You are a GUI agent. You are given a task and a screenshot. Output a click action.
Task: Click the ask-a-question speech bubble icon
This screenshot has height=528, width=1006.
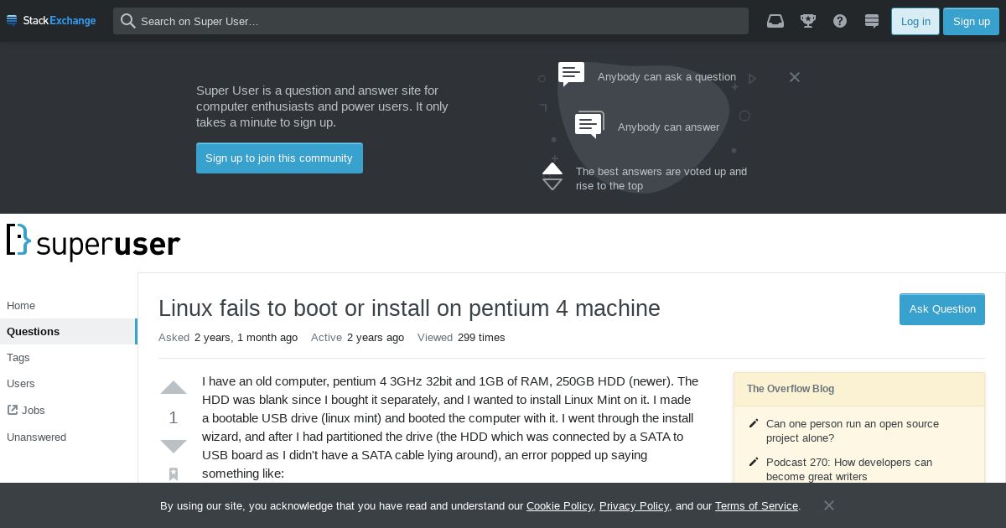[572, 74]
